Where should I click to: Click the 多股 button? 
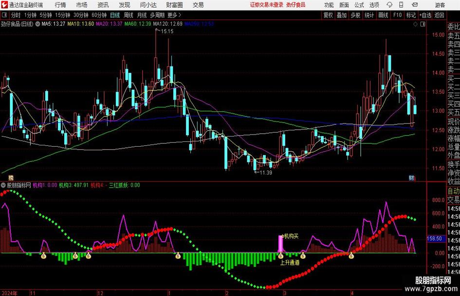(355, 15)
